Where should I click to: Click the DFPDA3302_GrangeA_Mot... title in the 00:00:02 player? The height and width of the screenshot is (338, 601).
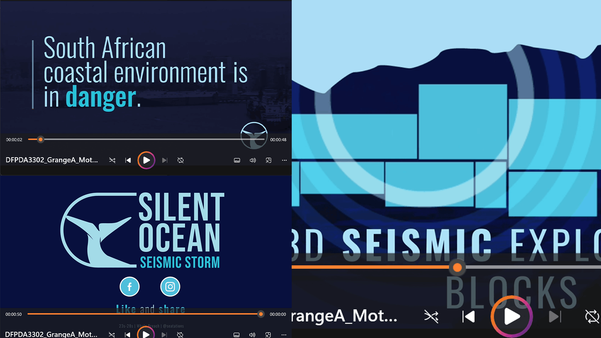click(x=52, y=160)
